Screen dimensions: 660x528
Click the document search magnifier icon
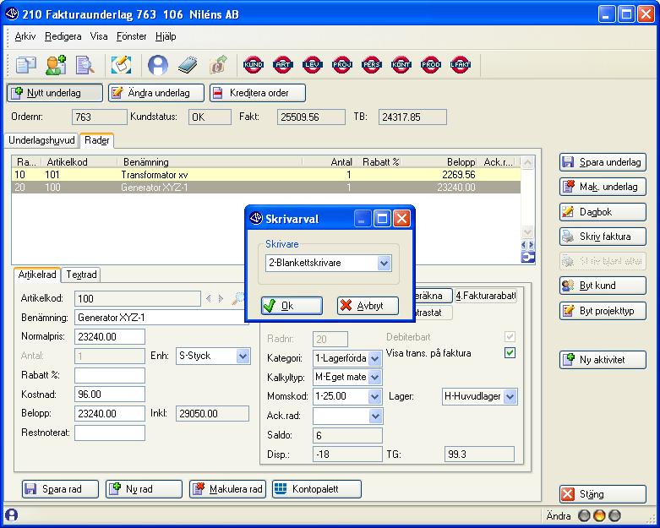click(x=85, y=65)
